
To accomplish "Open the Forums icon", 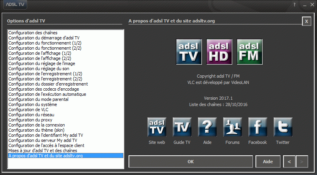I will click(x=233, y=127).
